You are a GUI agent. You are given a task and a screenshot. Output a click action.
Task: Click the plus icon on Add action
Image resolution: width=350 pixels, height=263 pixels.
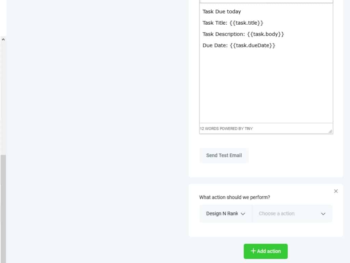(x=253, y=251)
